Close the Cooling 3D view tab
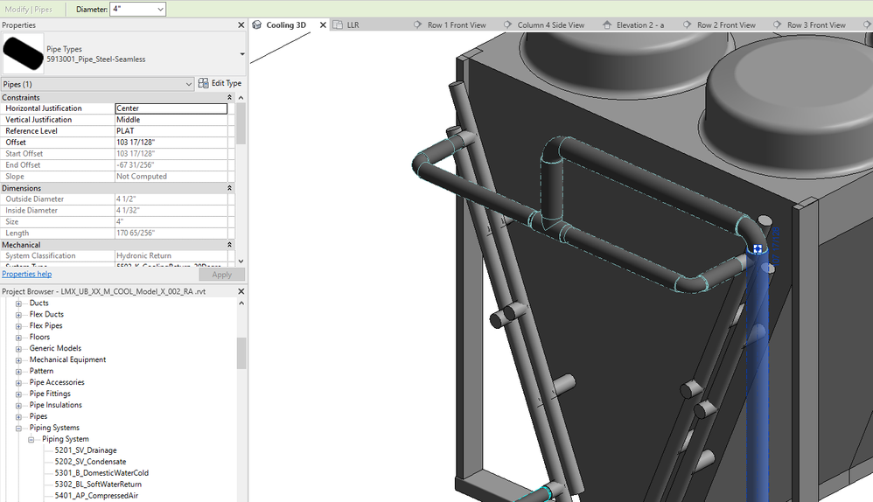The width and height of the screenshot is (873, 502). point(323,25)
